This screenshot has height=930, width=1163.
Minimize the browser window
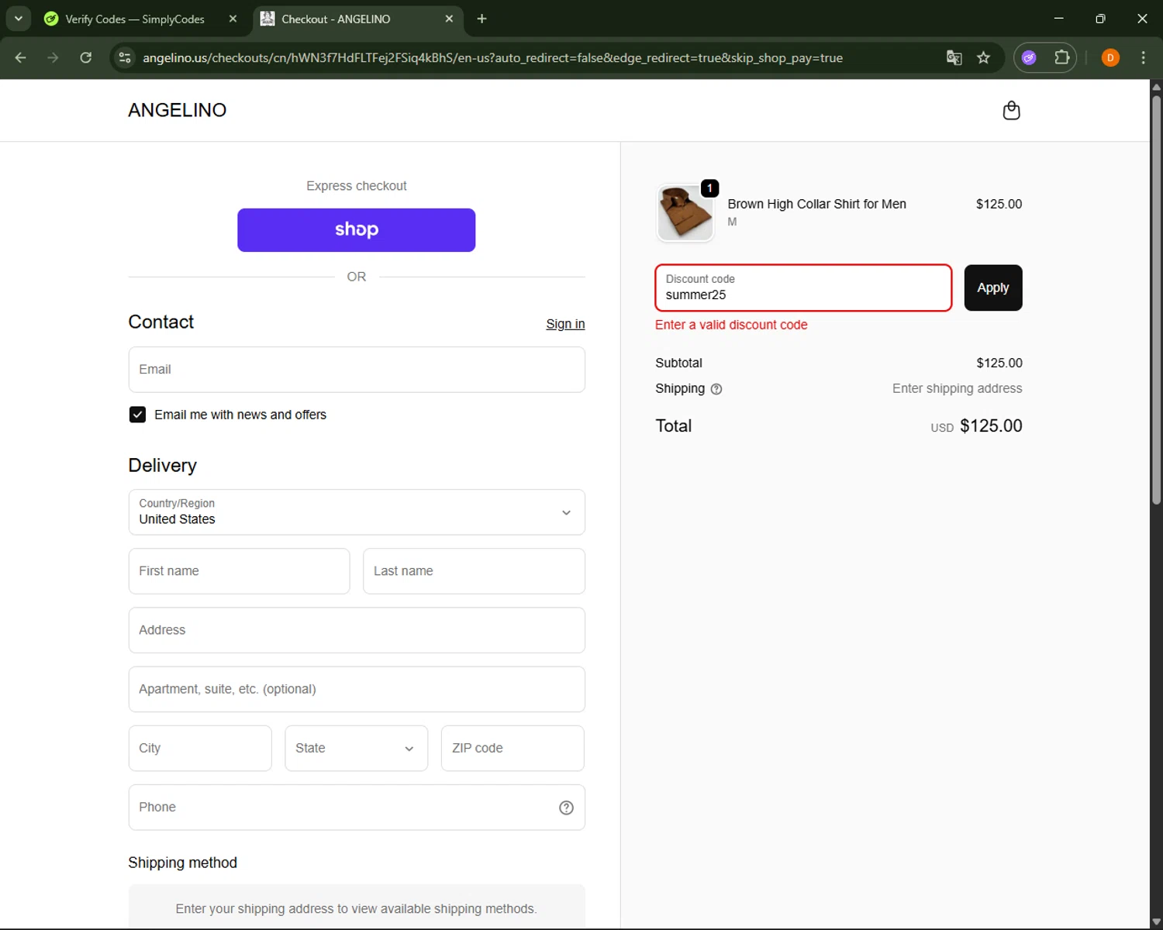coord(1058,19)
